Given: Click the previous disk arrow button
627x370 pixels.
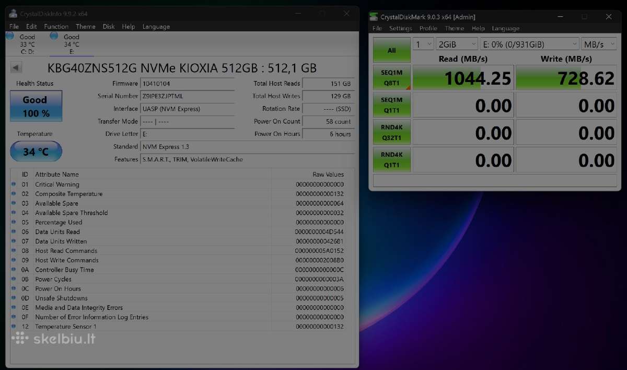Looking at the screenshot, I should pos(16,67).
